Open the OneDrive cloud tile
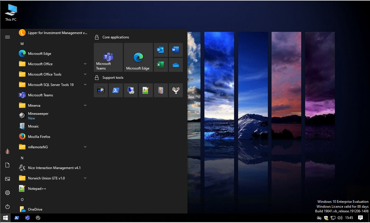Viewport: 370px width, 223px height. 176,65
